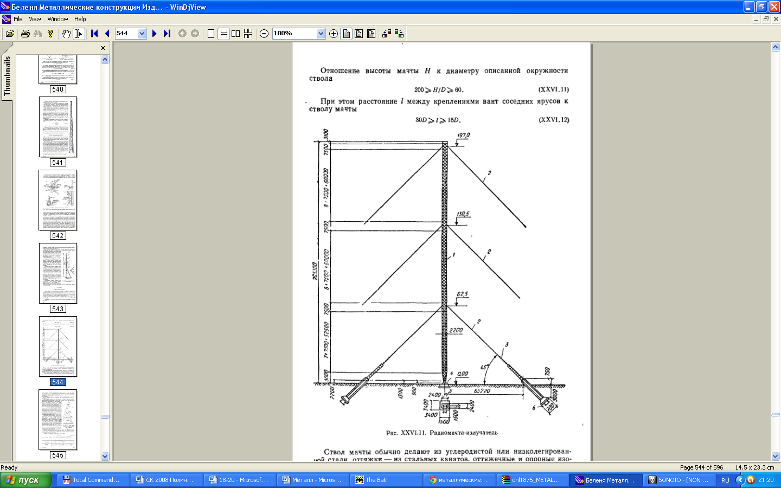Click the Zoom out minus icon
The width and height of the screenshot is (781, 488).
point(264,34)
